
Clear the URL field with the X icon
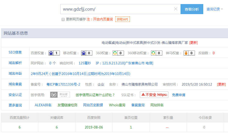176,9
